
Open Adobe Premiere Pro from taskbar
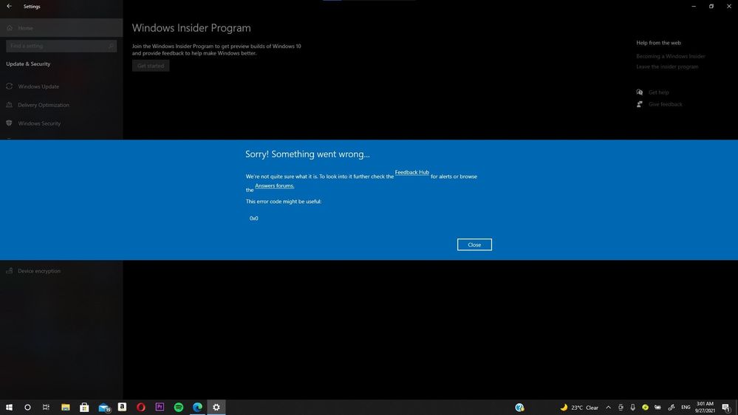coord(160,407)
